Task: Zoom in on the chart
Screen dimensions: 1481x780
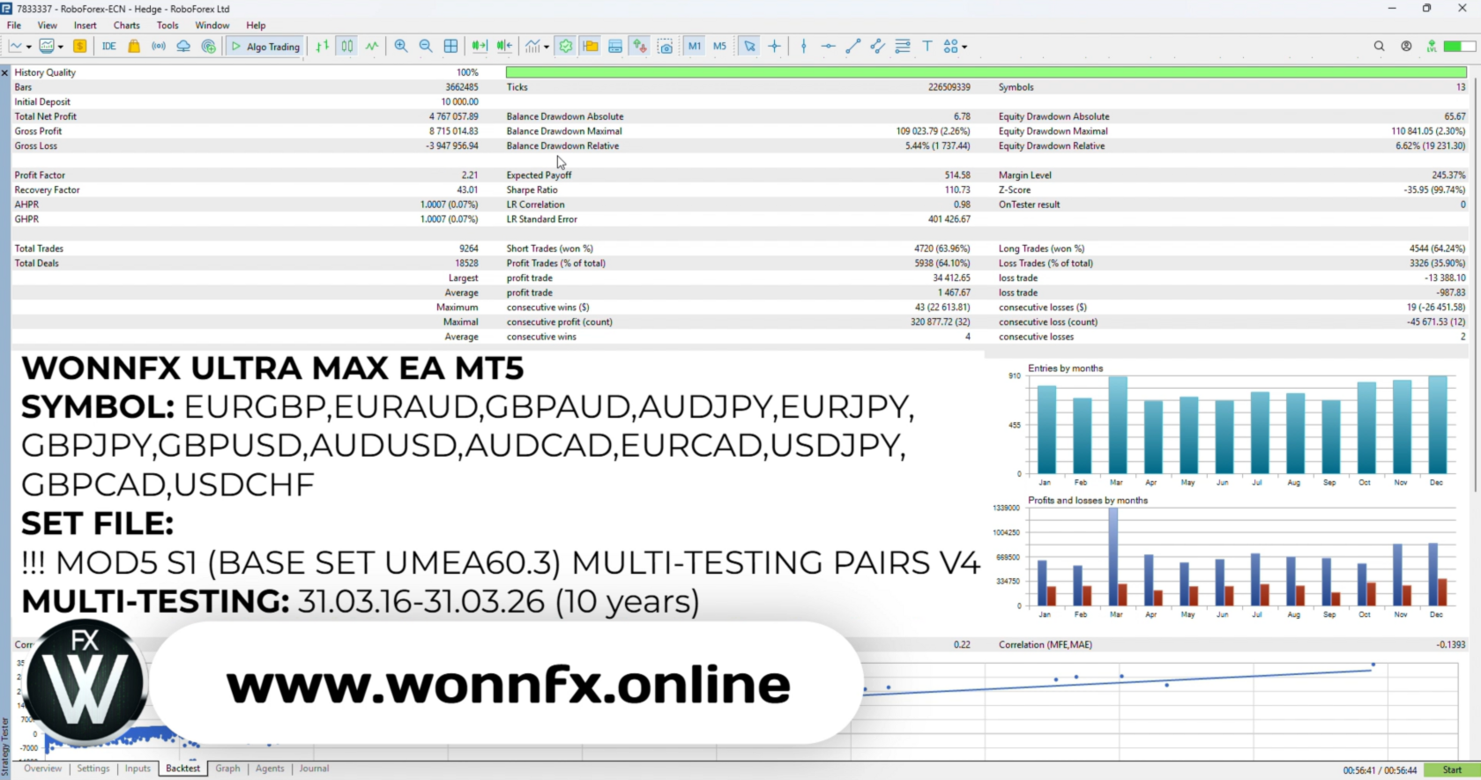Action: point(401,47)
